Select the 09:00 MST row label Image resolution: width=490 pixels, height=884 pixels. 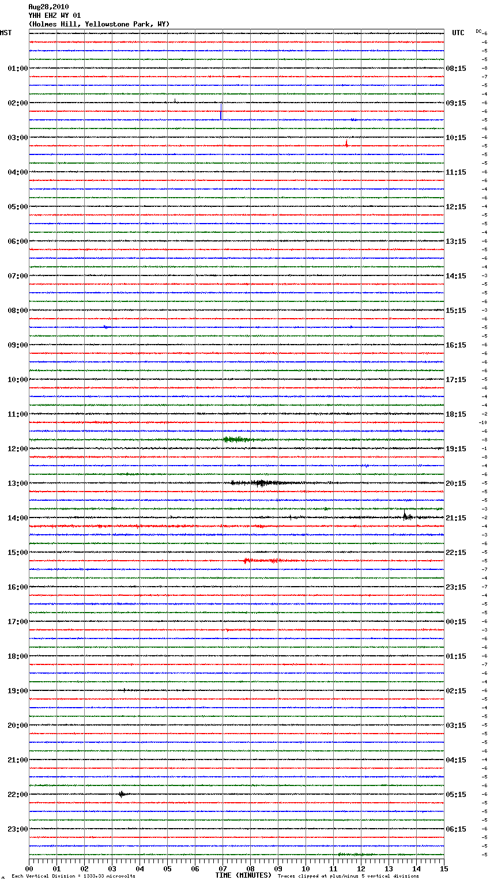tap(18, 345)
